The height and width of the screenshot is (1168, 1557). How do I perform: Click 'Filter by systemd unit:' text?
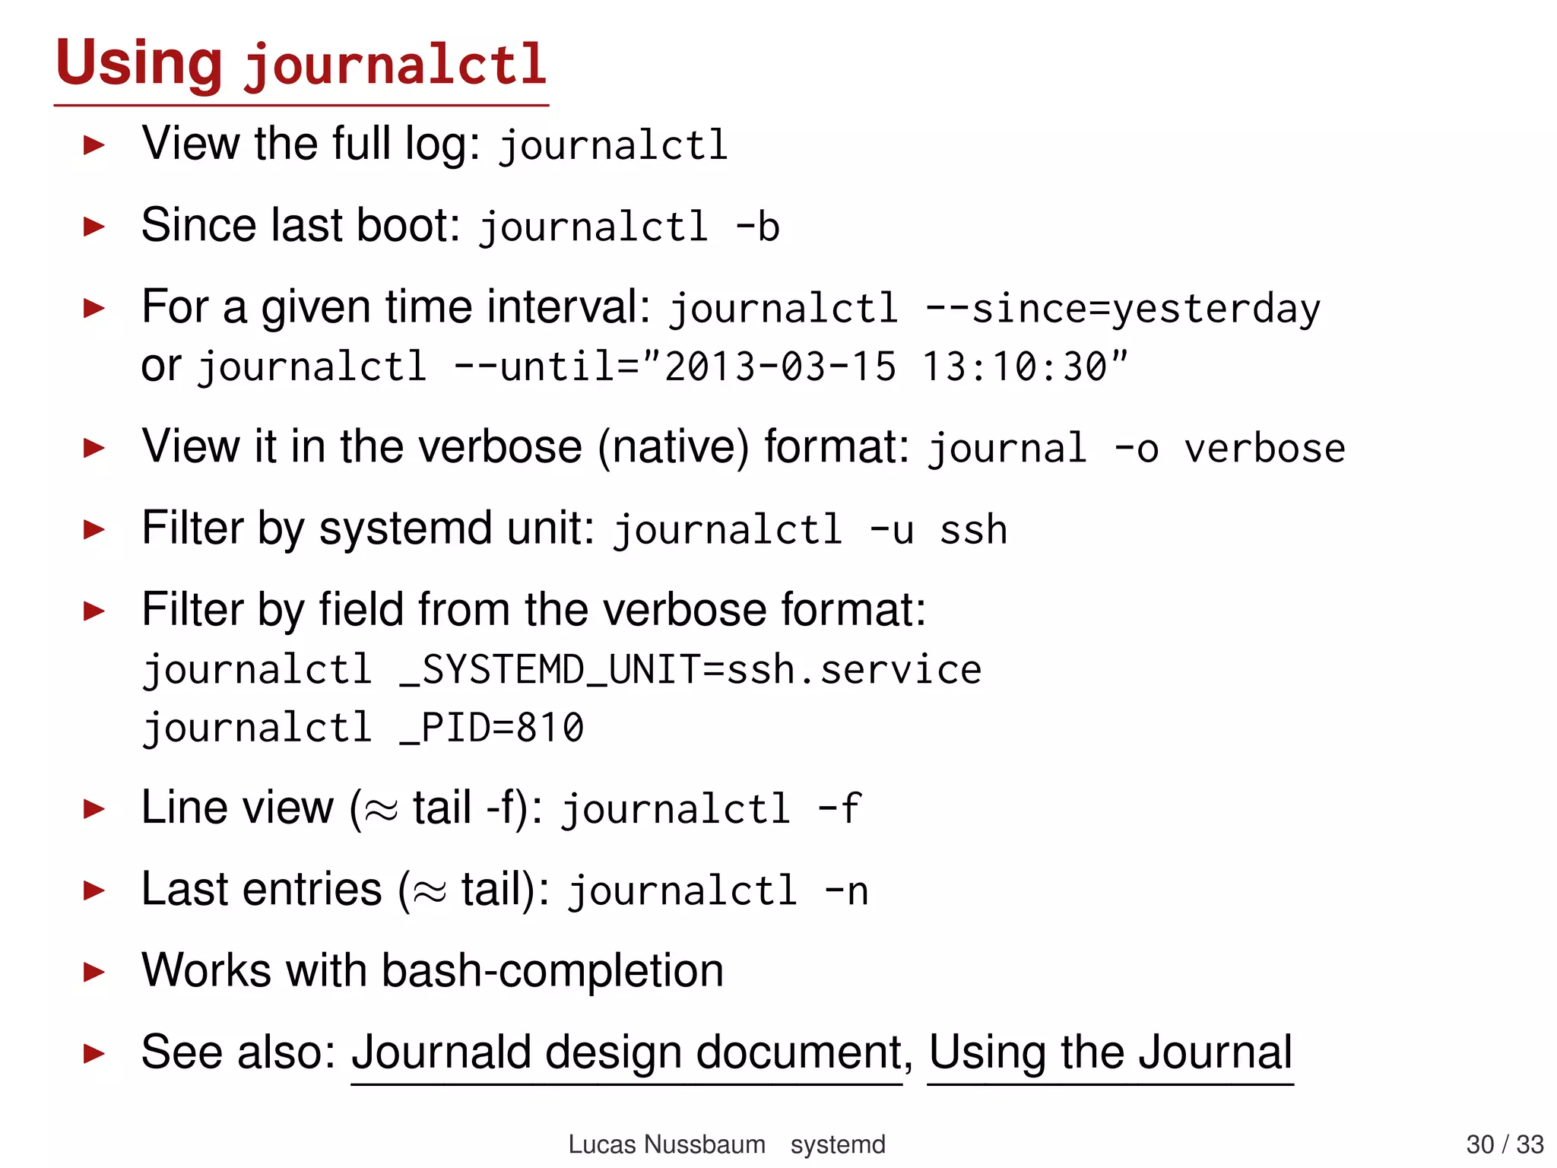(368, 529)
